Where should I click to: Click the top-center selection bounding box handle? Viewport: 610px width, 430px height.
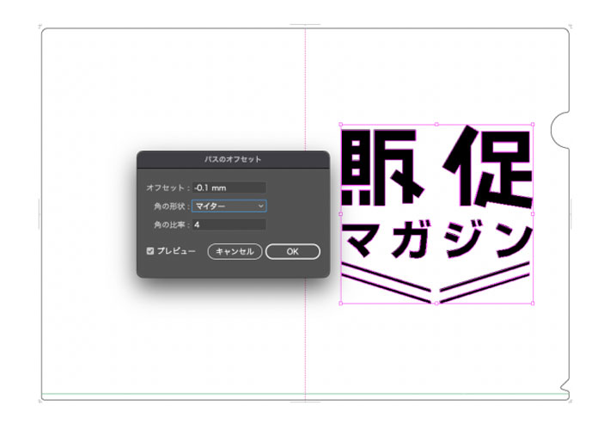(x=437, y=123)
